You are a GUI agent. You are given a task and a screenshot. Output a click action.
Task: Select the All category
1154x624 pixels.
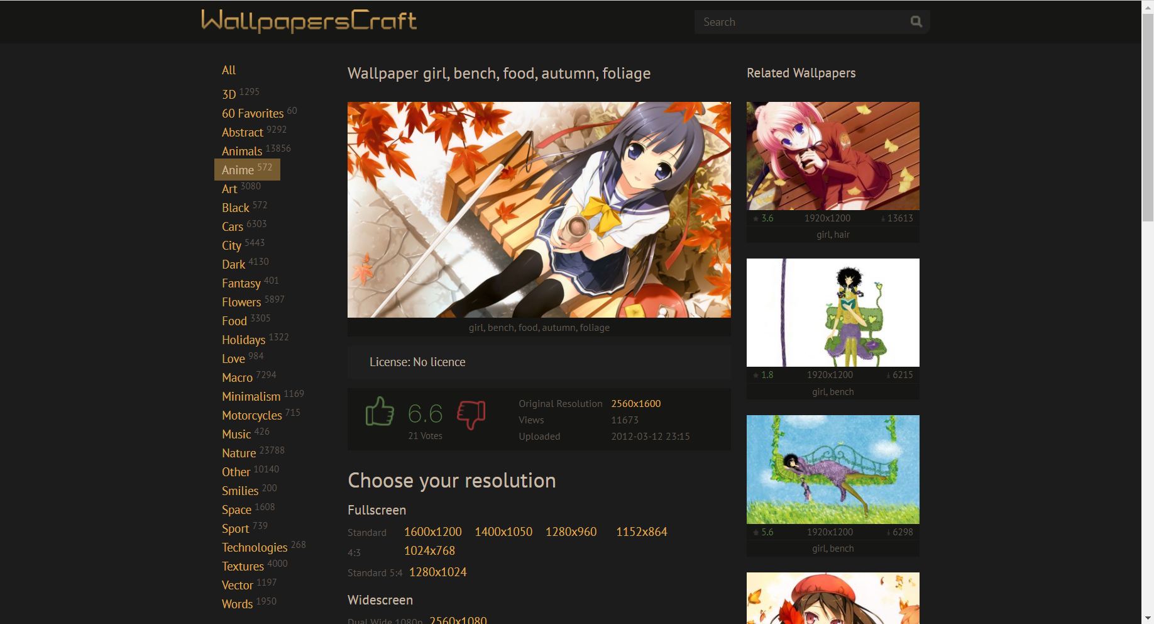coord(229,70)
